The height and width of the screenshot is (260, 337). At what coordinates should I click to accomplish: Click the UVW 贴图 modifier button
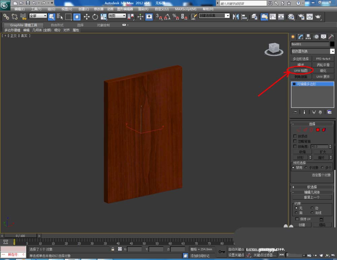301,71
